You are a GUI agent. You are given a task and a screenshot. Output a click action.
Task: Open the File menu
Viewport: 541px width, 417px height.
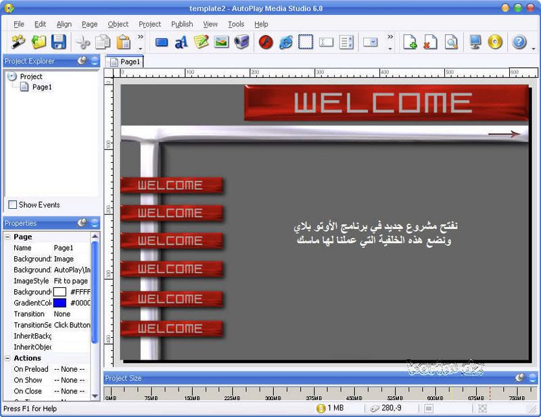pyautogui.click(x=19, y=24)
